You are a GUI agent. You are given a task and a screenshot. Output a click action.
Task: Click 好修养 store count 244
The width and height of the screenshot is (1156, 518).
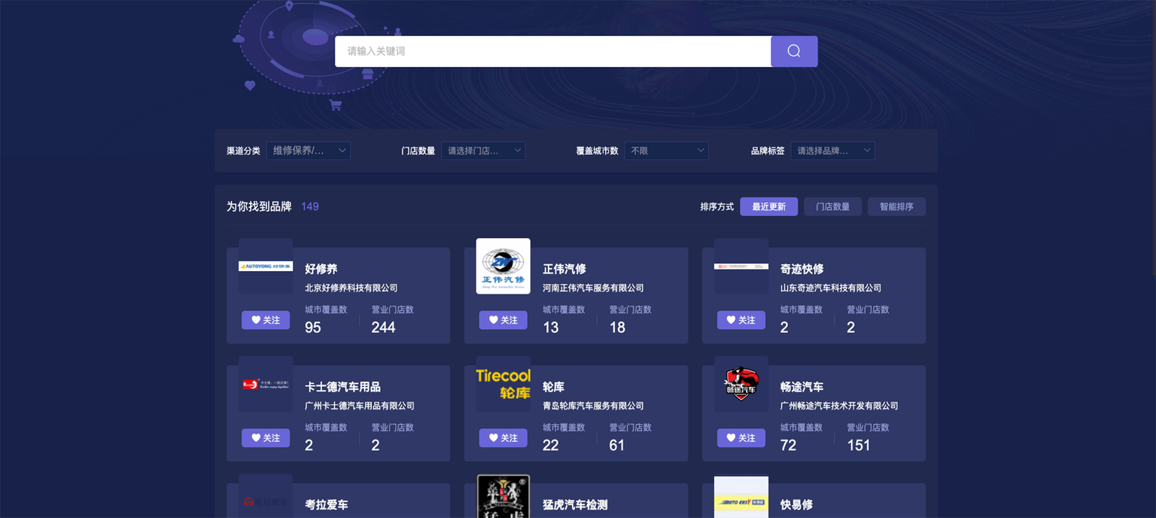[383, 328]
